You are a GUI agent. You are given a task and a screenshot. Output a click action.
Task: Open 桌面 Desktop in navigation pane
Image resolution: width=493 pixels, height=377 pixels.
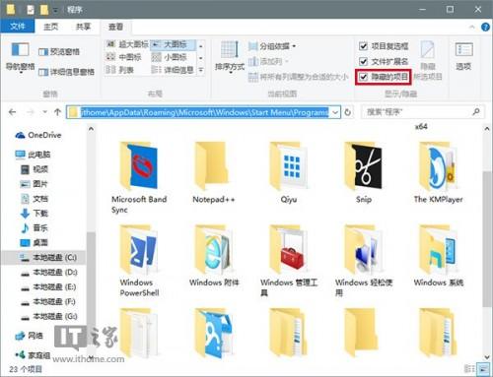click(x=35, y=242)
